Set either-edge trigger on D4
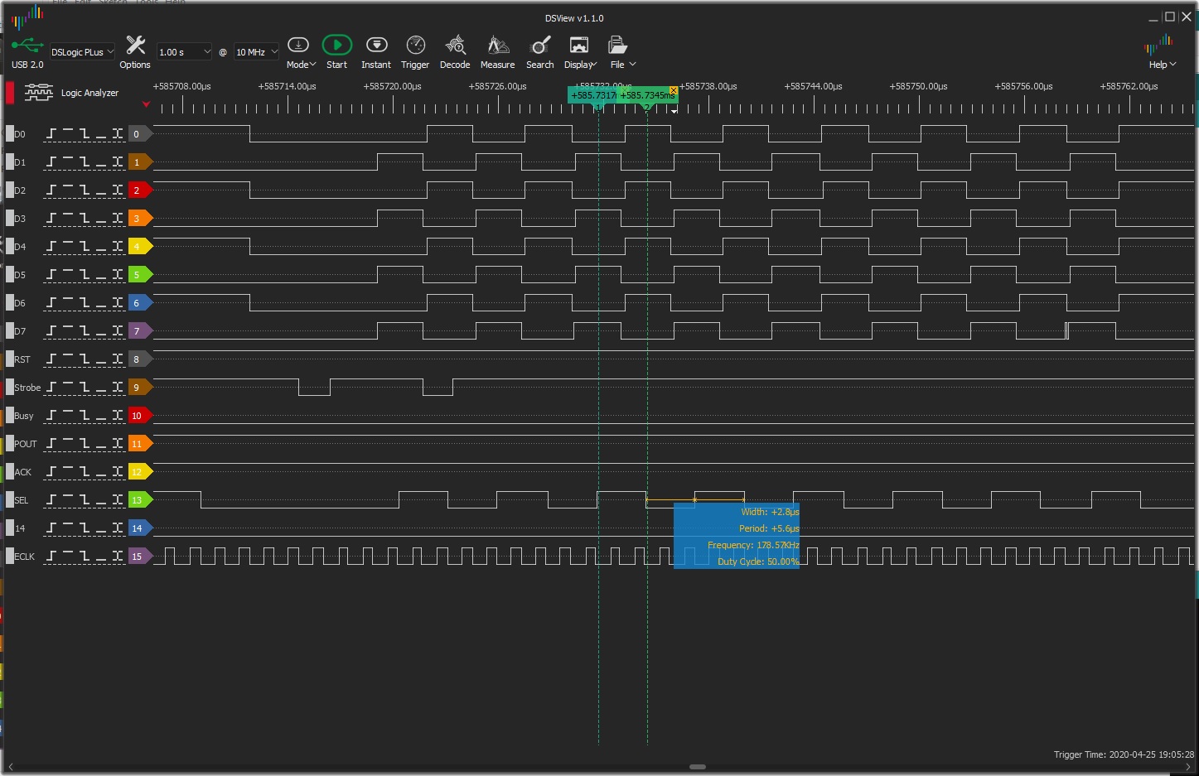The height and width of the screenshot is (776, 1199). (118, 247)
